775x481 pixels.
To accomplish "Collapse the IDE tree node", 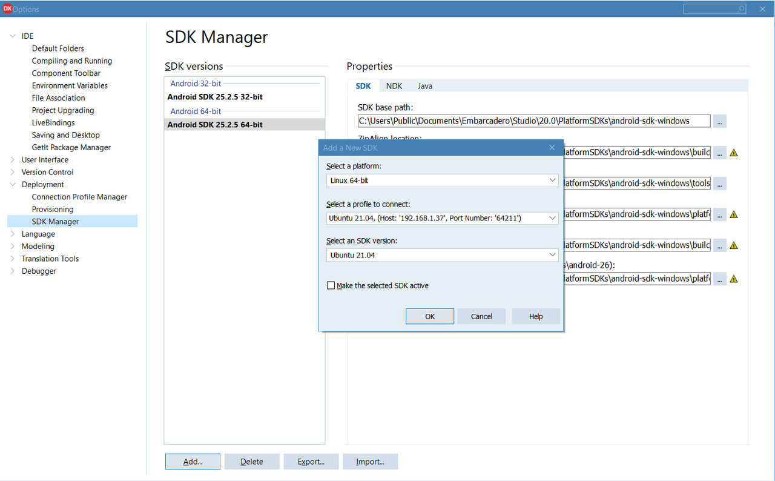I will coord(13,36).
